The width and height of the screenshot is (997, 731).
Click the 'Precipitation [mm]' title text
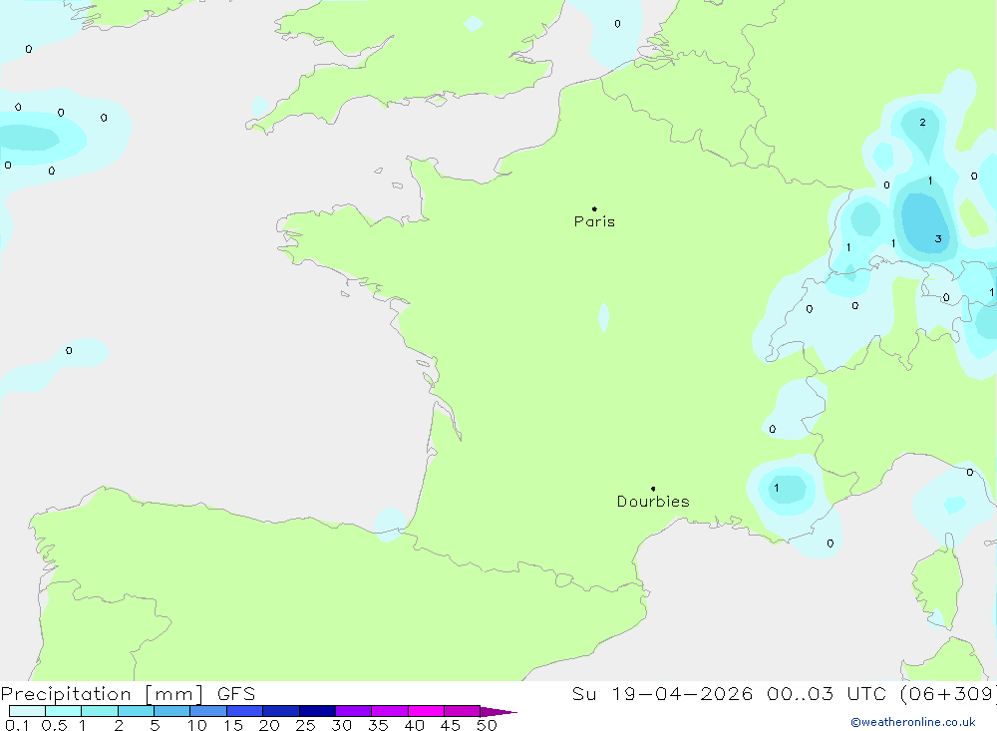[x=102, y=694]
